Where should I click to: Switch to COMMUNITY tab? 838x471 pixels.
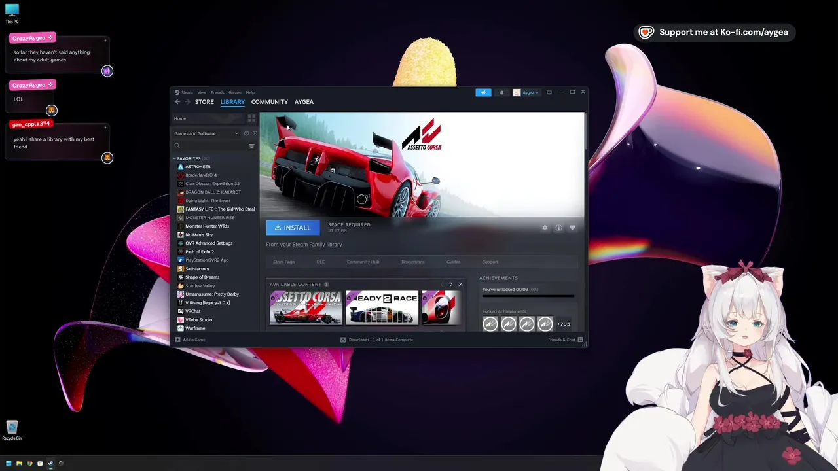[270, 102]
